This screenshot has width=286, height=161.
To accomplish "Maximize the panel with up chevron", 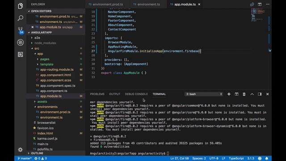I will 252,94.
